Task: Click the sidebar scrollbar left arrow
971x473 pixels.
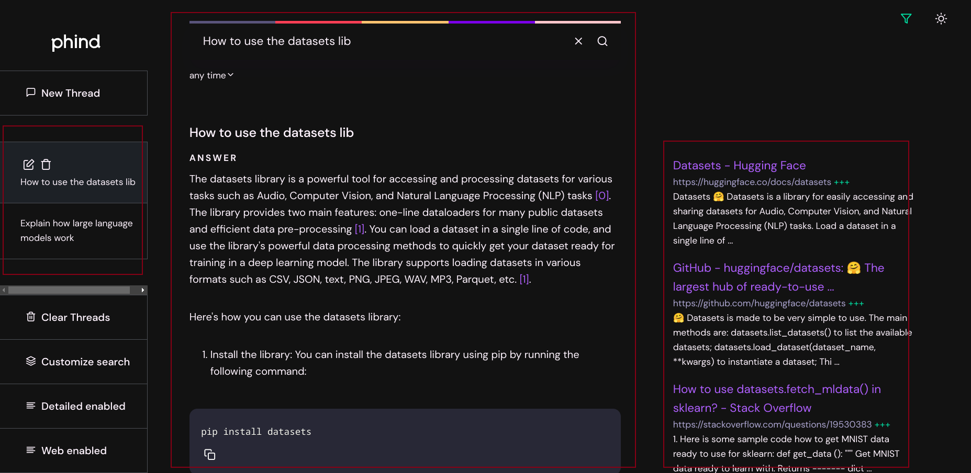Action: pyautogui.click(x=4, y=290)
